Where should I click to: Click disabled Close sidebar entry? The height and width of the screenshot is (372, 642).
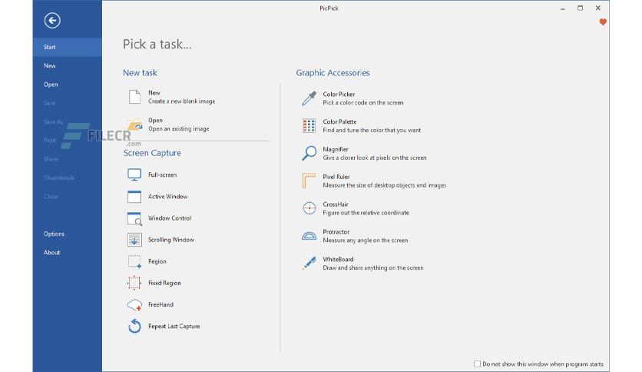[x=51, y=197]
